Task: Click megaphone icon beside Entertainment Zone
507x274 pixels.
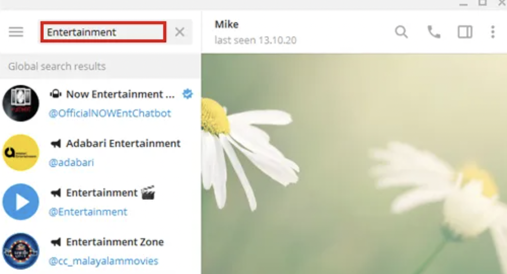Action: coord(56,242)
